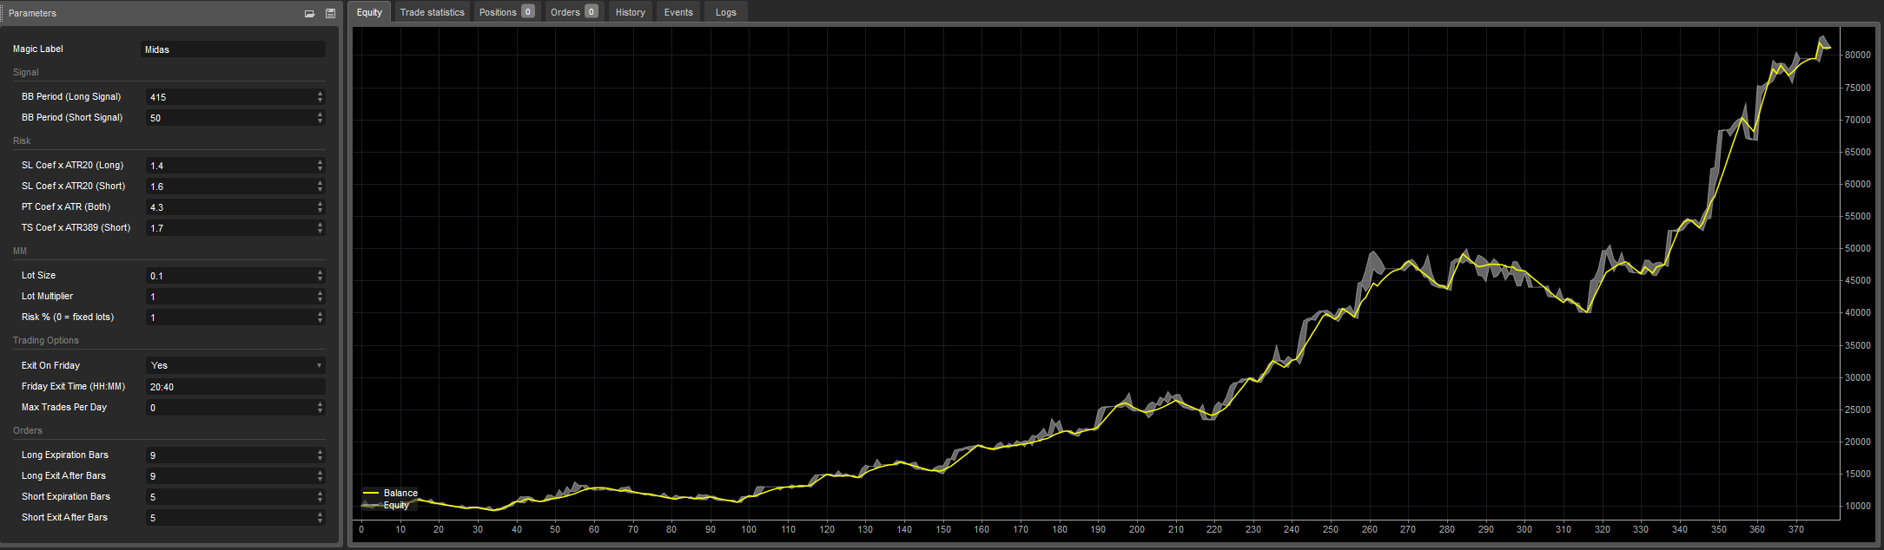Adjust BB Period (Long Signal) stepper arrows
The image size is (1884, 550).
pyautogui.click(x=320, y=97)
